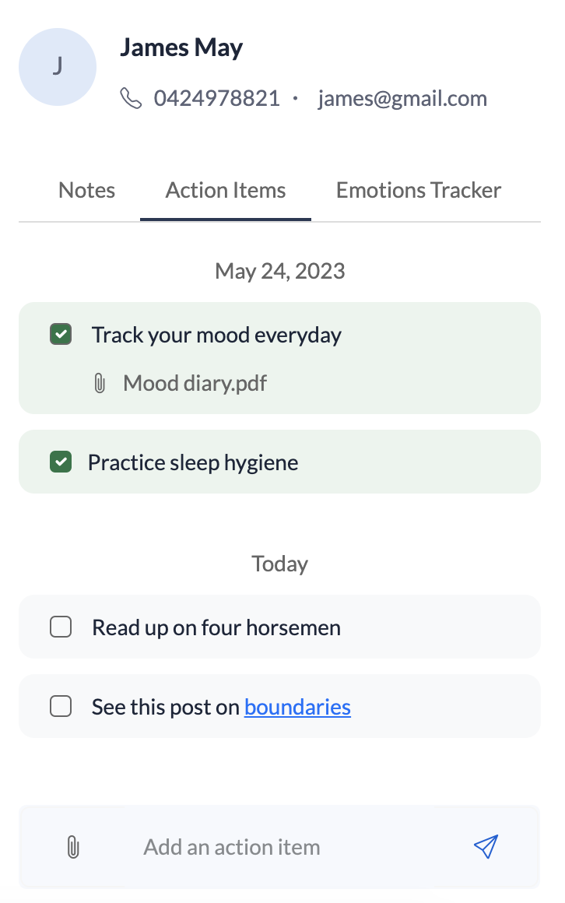Viewport: 565px width, 903px height.
Task: Click the James May name heading
Action: 181,47
